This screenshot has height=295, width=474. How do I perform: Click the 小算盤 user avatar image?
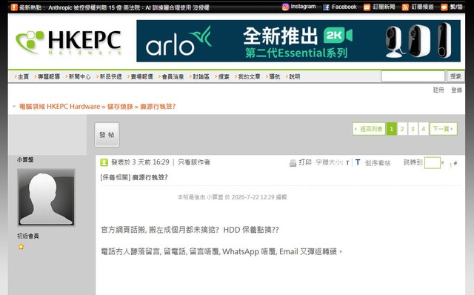point(46,197)
